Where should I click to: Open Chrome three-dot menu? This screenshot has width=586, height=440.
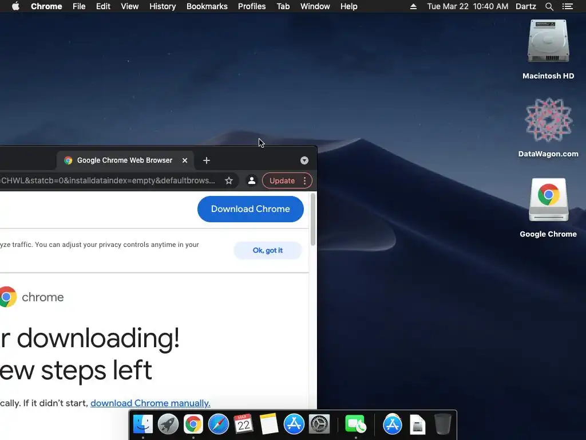pyautogui.click(x=305, y=180)
